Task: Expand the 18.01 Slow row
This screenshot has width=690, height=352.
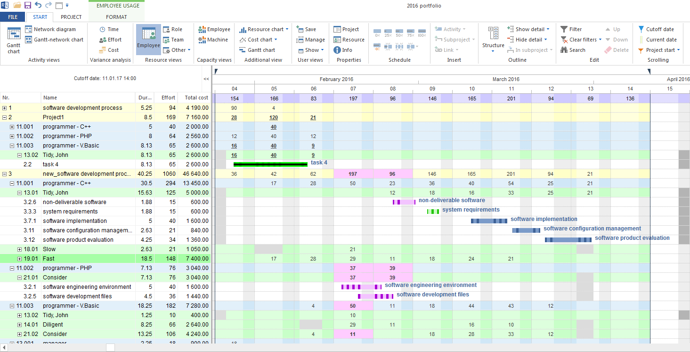Action: pyautogui.click(x=20, y=249)
